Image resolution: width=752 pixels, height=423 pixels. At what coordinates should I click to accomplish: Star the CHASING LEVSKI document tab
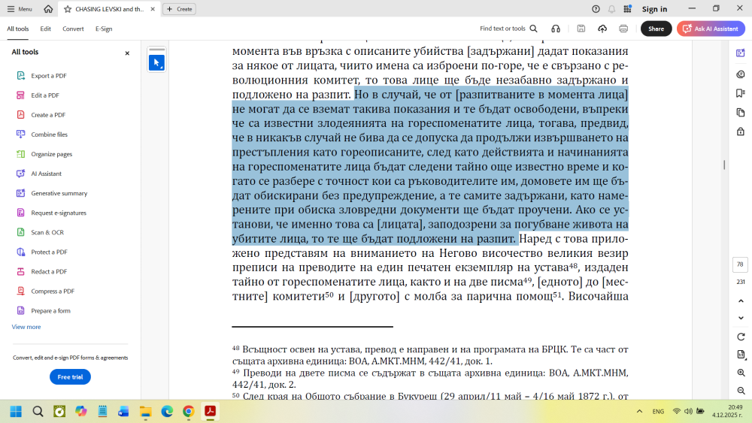68,9
